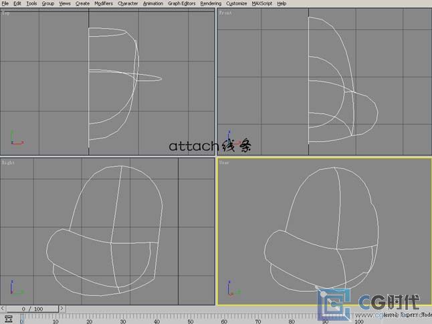This screenshot has height=324, width=432.
Task: Open the Create menu
Action: click(82, 3)
